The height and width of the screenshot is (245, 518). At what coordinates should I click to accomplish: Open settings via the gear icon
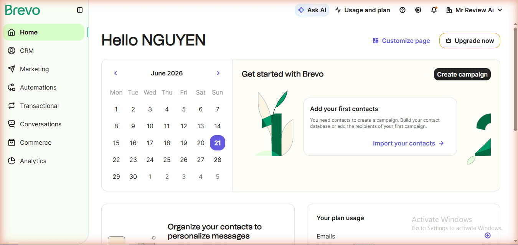(418, 10)
